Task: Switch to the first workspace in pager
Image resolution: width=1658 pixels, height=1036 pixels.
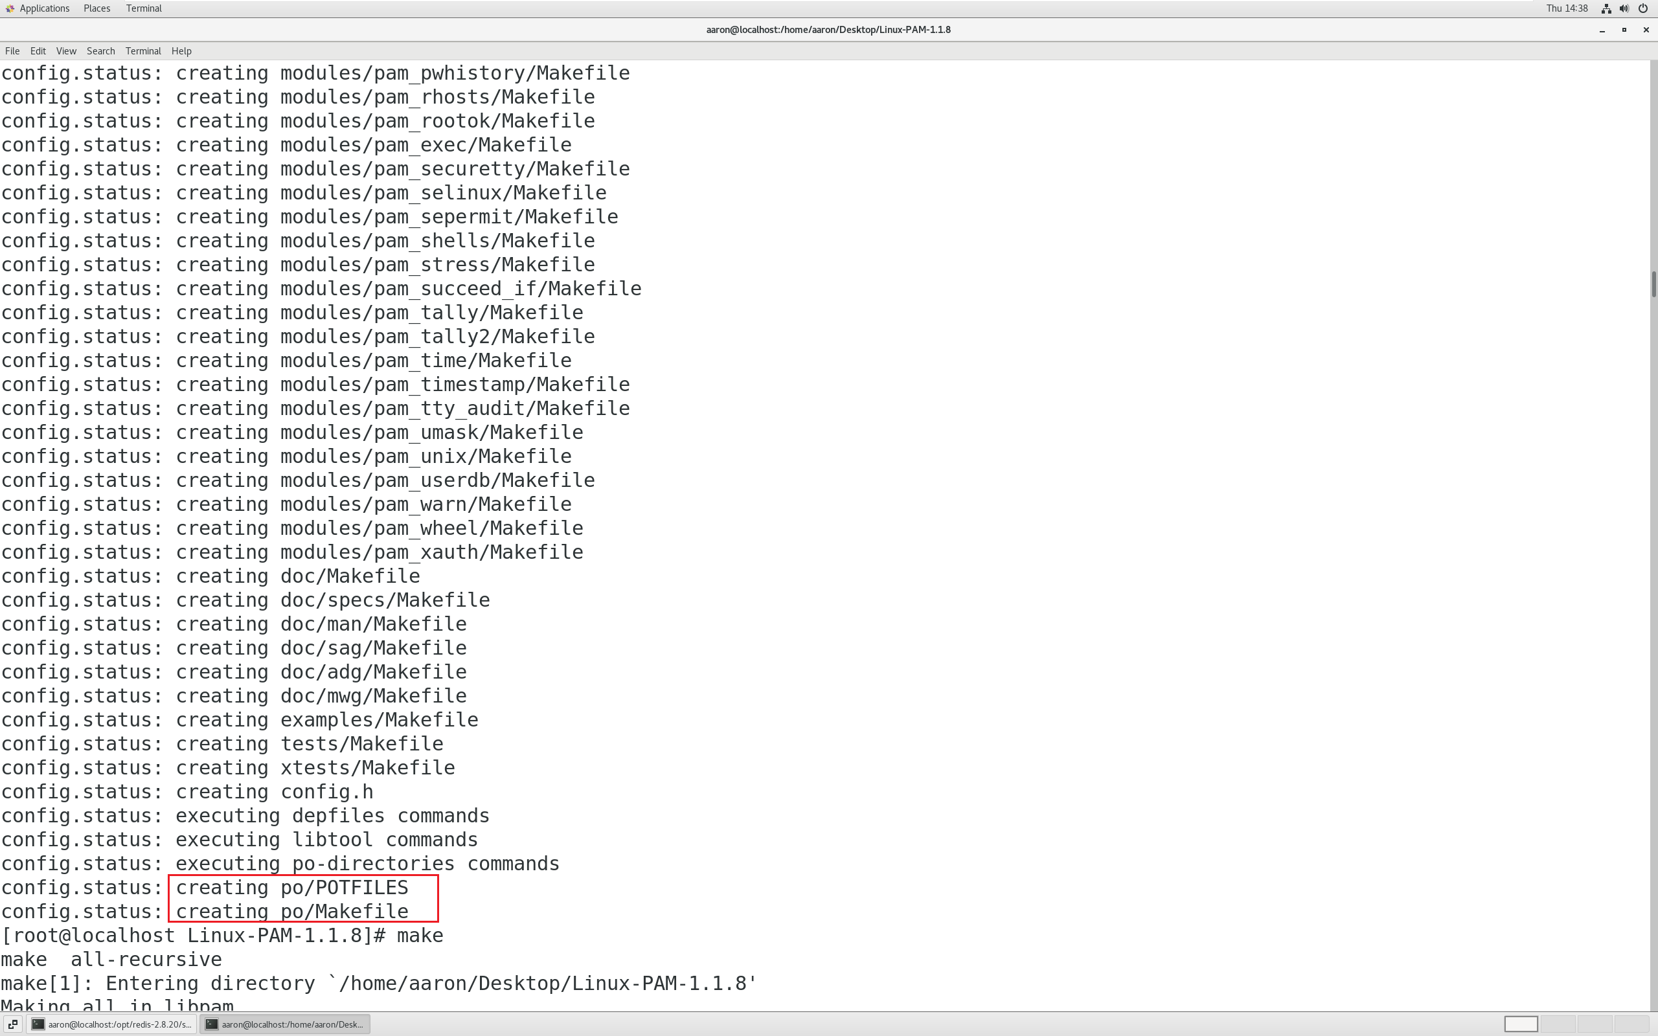Action: coord(1520,1024)
